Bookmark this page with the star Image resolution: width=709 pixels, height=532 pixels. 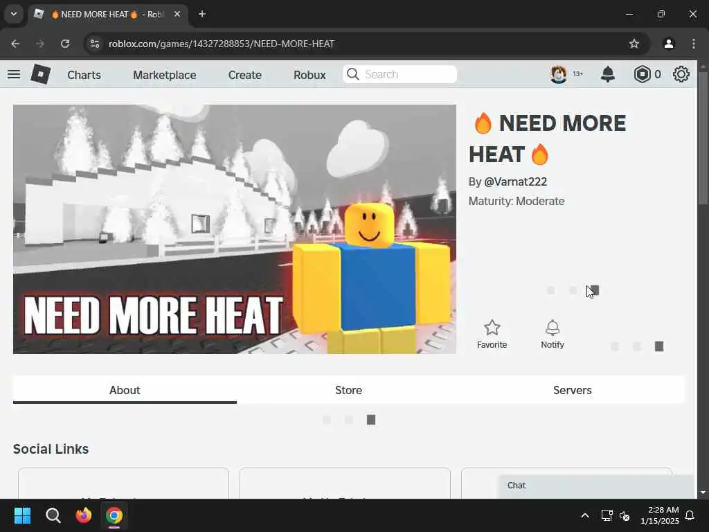pyautogui.click(x=634, y=44)
